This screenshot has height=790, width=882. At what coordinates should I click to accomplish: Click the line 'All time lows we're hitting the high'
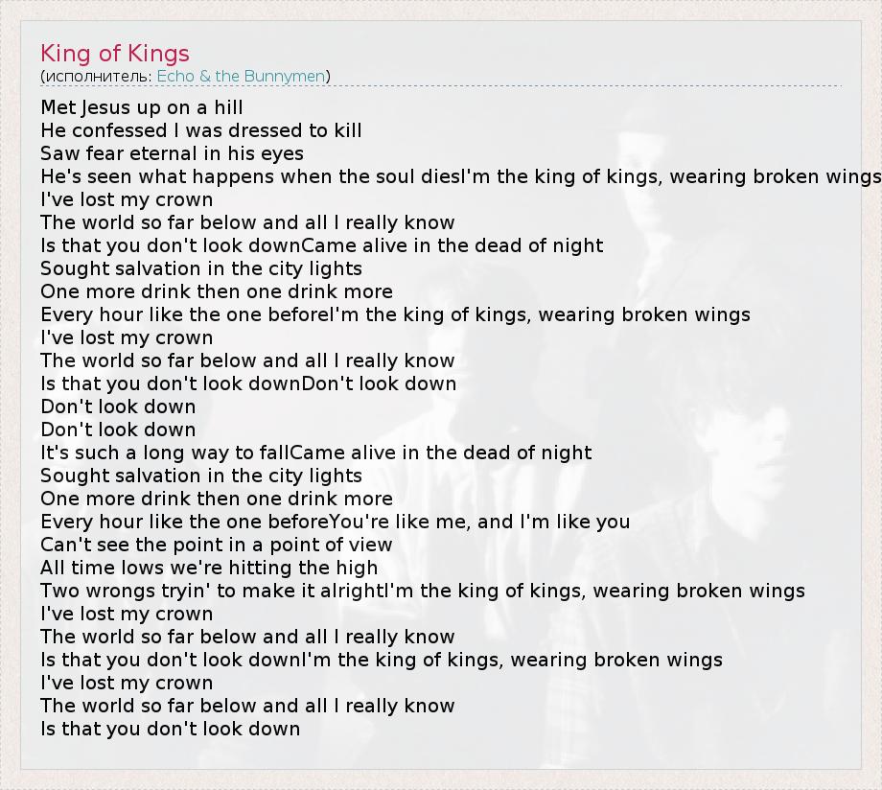[x=209, y=568]
